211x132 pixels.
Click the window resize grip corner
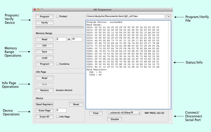[x=171, y=123]
